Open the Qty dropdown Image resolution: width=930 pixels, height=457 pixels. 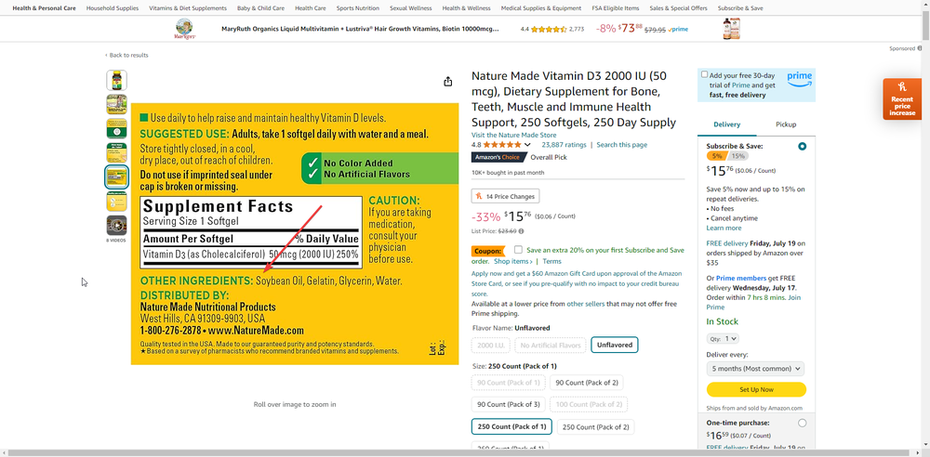coord(723,338)
